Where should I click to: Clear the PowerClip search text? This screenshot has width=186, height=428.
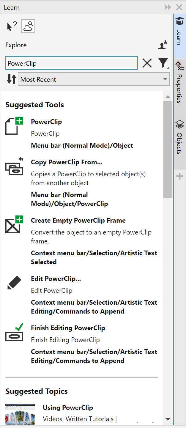(x=147, y=63)
